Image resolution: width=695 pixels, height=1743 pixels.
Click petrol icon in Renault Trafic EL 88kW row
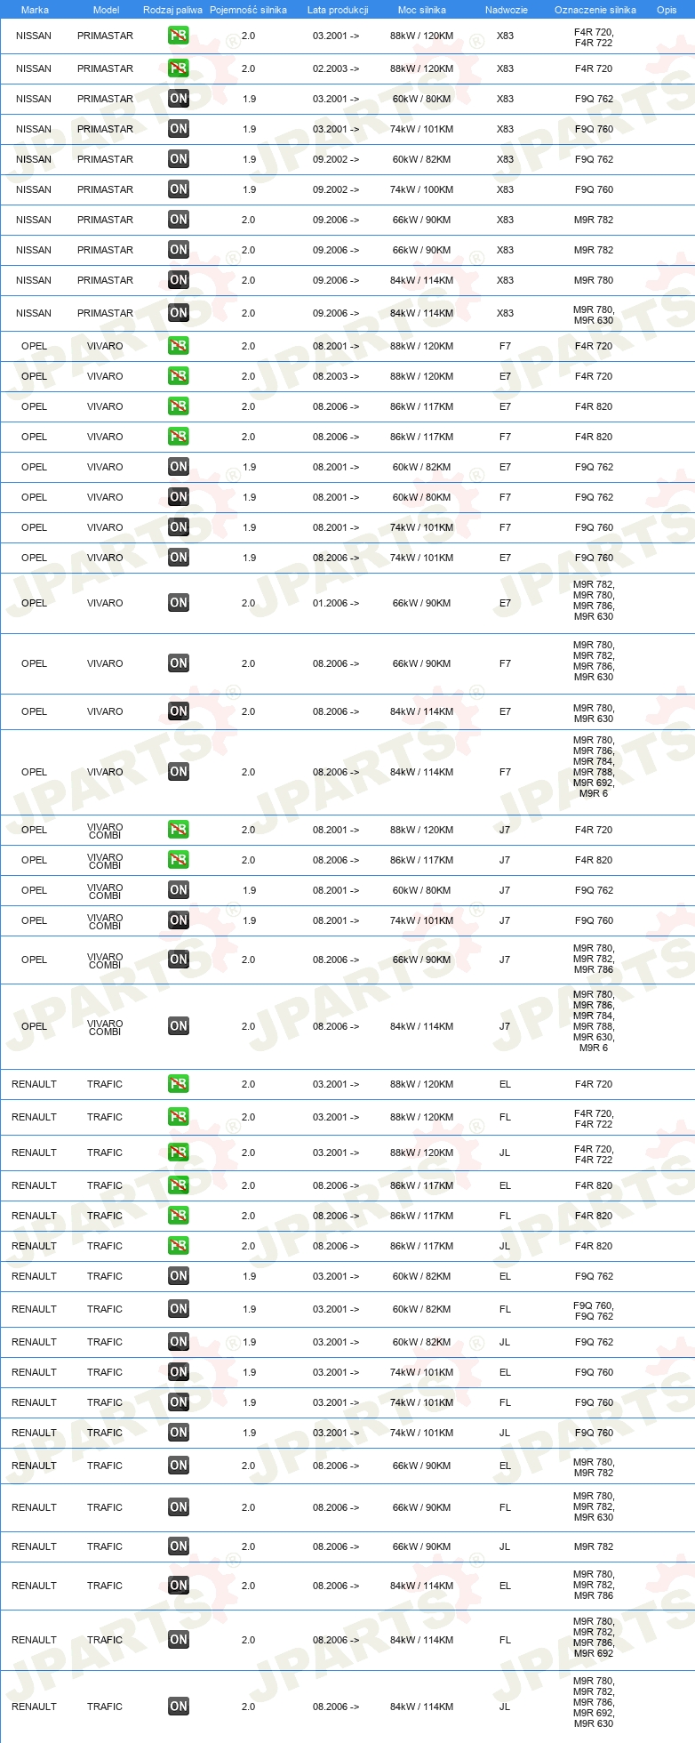179,1084
